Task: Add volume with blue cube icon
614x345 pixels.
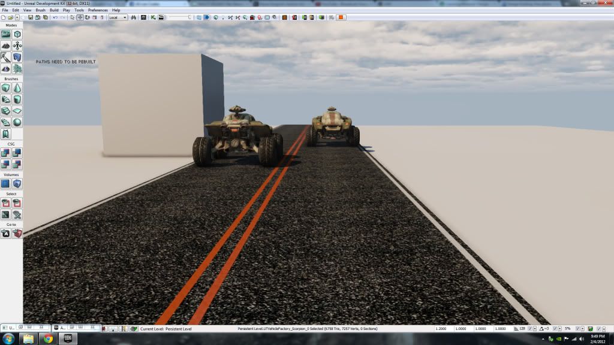Action: coord(17,183)
